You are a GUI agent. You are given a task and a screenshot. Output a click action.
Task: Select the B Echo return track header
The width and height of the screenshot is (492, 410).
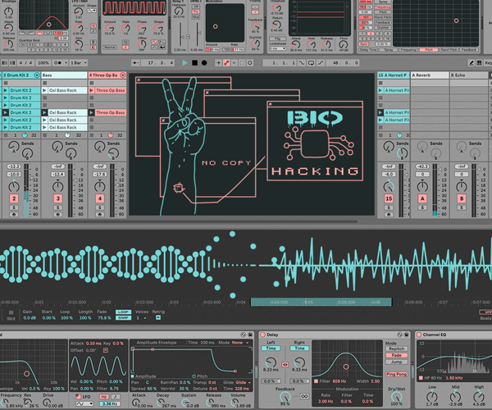[x=469, y=75]
